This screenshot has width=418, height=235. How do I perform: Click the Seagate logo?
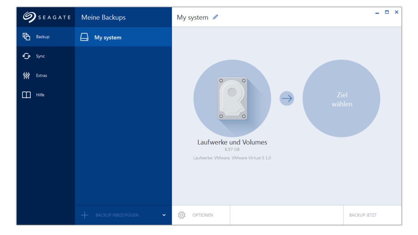pos(47,17)
